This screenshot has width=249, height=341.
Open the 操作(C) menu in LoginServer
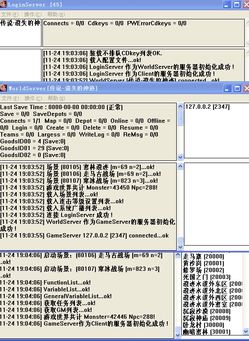tap(33, 15)
